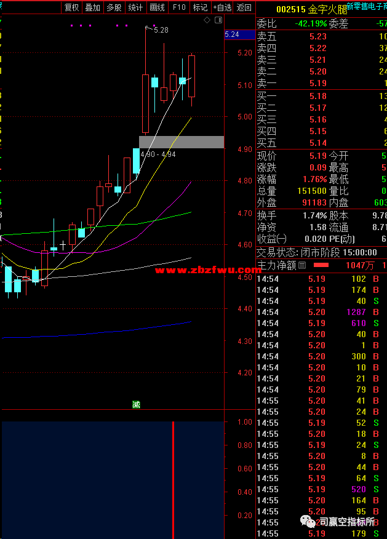This screenshot has height=539, width=387.
Task: Click the 外盘 91183 value
Action: tap(314, 203)
